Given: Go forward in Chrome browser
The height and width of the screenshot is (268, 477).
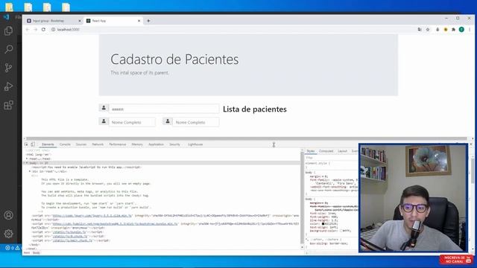Looking at the screenshot, I should point(35,30).
